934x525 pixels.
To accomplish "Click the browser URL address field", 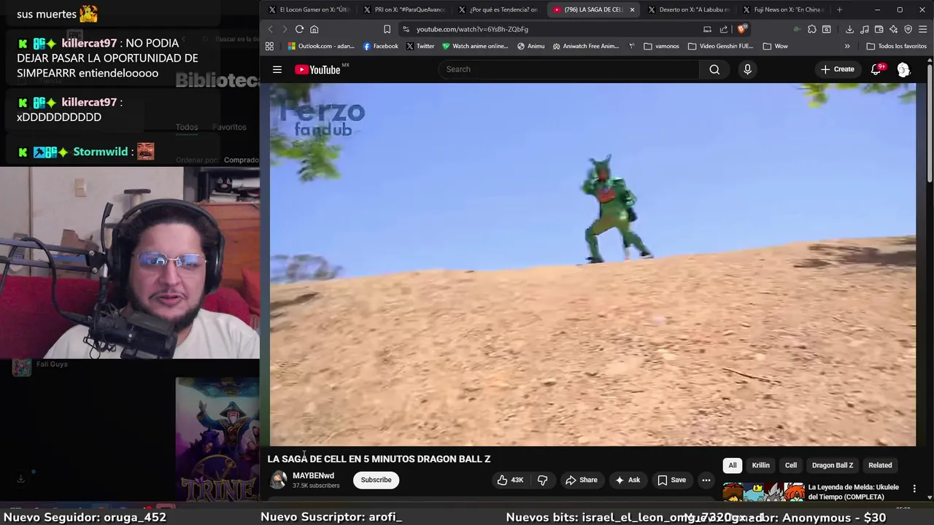I will [555, 29].
